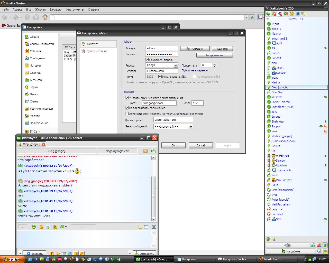Toggle the Поддерживать соединение checkbox
329x263 pixels.
[x=127, y=108]
